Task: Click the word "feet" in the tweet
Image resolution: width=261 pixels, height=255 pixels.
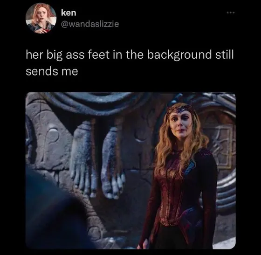Action: tap(98, 55)
